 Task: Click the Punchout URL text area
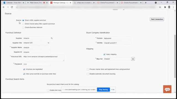(x=43, y=58)
